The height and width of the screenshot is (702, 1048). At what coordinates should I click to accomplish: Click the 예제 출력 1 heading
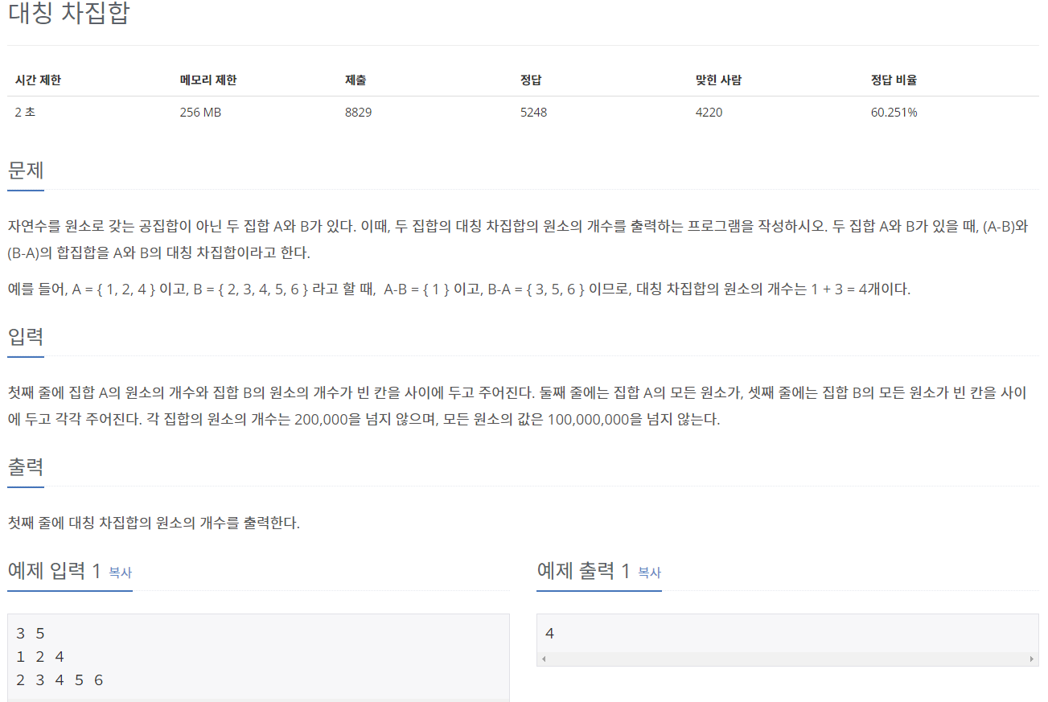583,571
